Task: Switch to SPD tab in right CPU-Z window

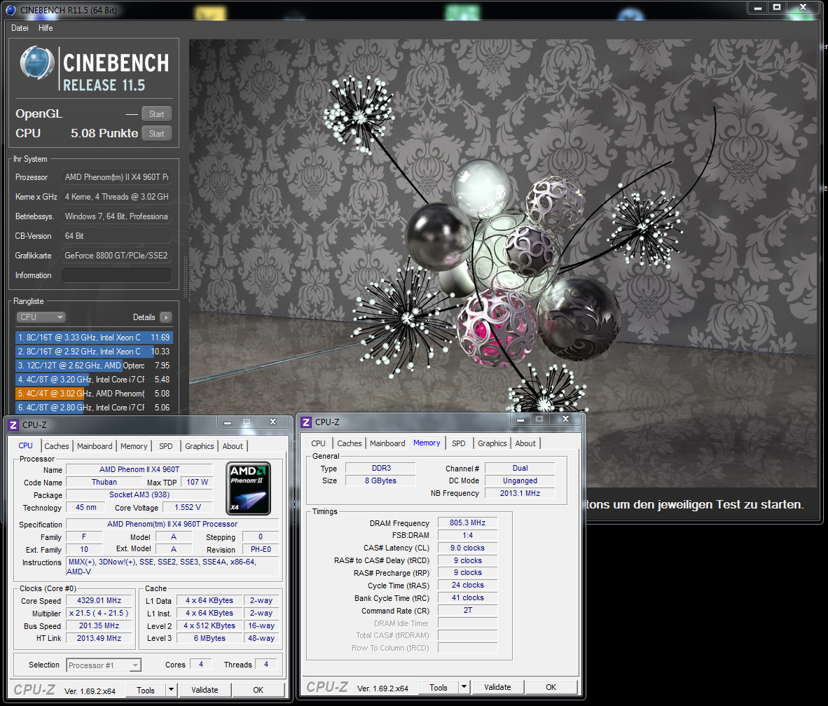Action: pos(458,443)
